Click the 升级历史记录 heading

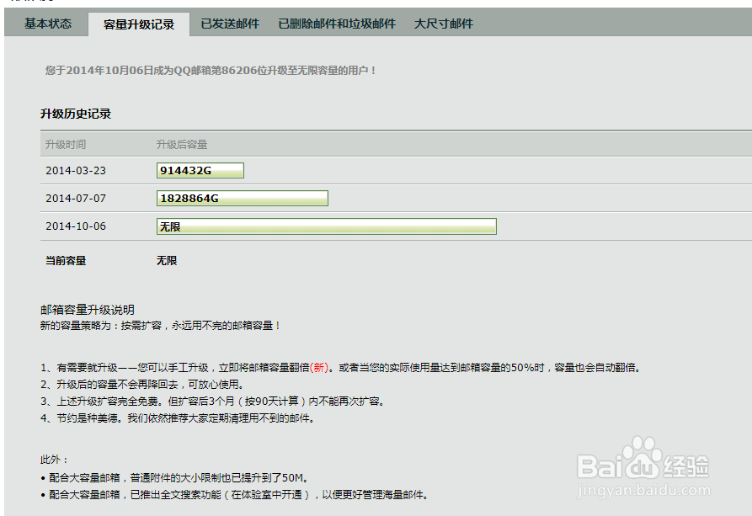pyautogui.click(x=76, y=114)
